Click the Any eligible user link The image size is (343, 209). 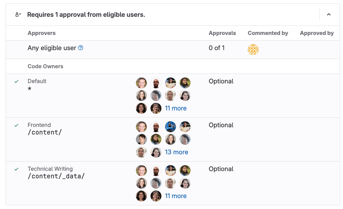[52, 48]
